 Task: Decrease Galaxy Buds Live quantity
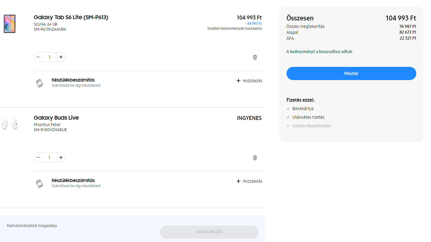pyautogui.click(x=38, y=157)
